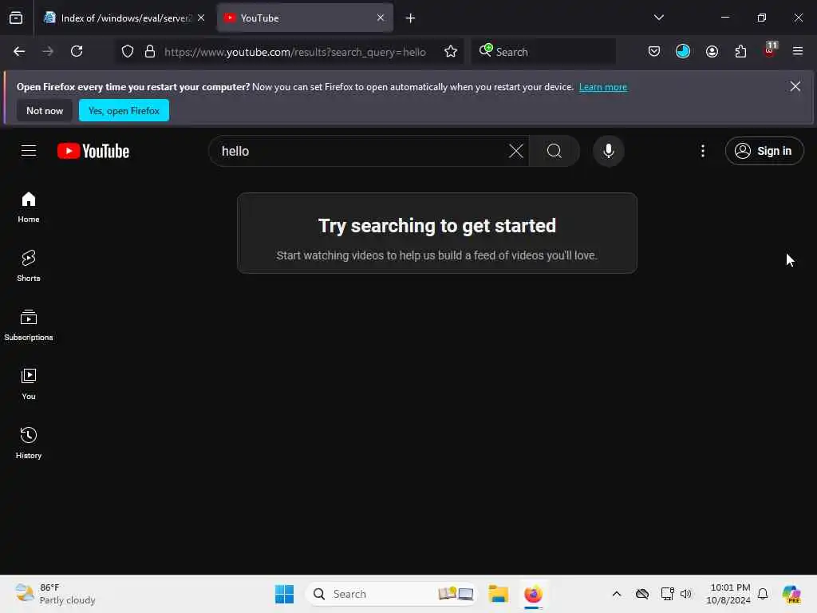Start voice search with microphone
Screen dimensions: 817x613
(608, 151)
